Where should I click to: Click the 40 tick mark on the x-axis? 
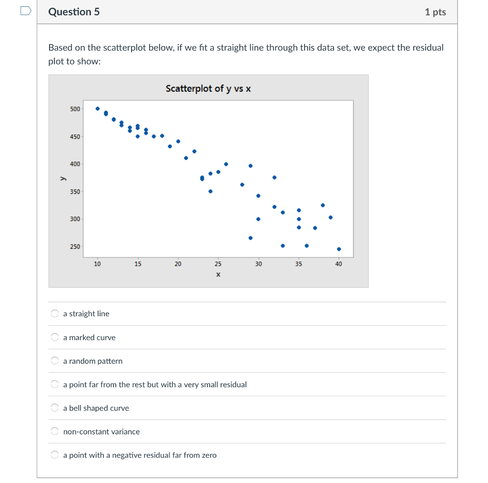[x=338, y=263]
